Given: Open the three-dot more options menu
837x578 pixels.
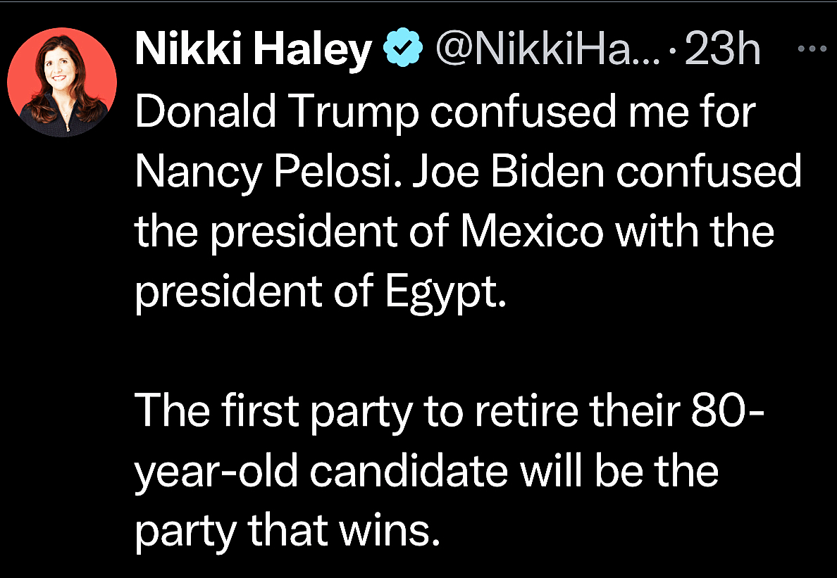Looking at the screenshot, I should pyautogui.click(x=814, y=49).
